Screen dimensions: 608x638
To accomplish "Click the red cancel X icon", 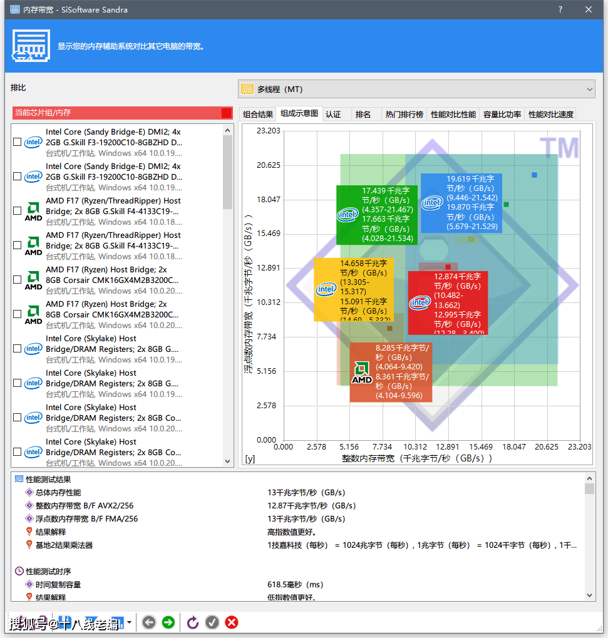I will click(x=232, y=622).
